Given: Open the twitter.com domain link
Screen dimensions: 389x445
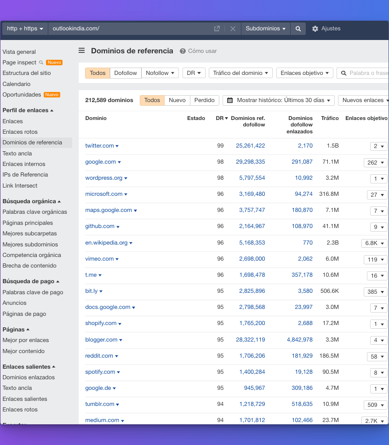Looking at the screenshot, I should click(99, 146).
